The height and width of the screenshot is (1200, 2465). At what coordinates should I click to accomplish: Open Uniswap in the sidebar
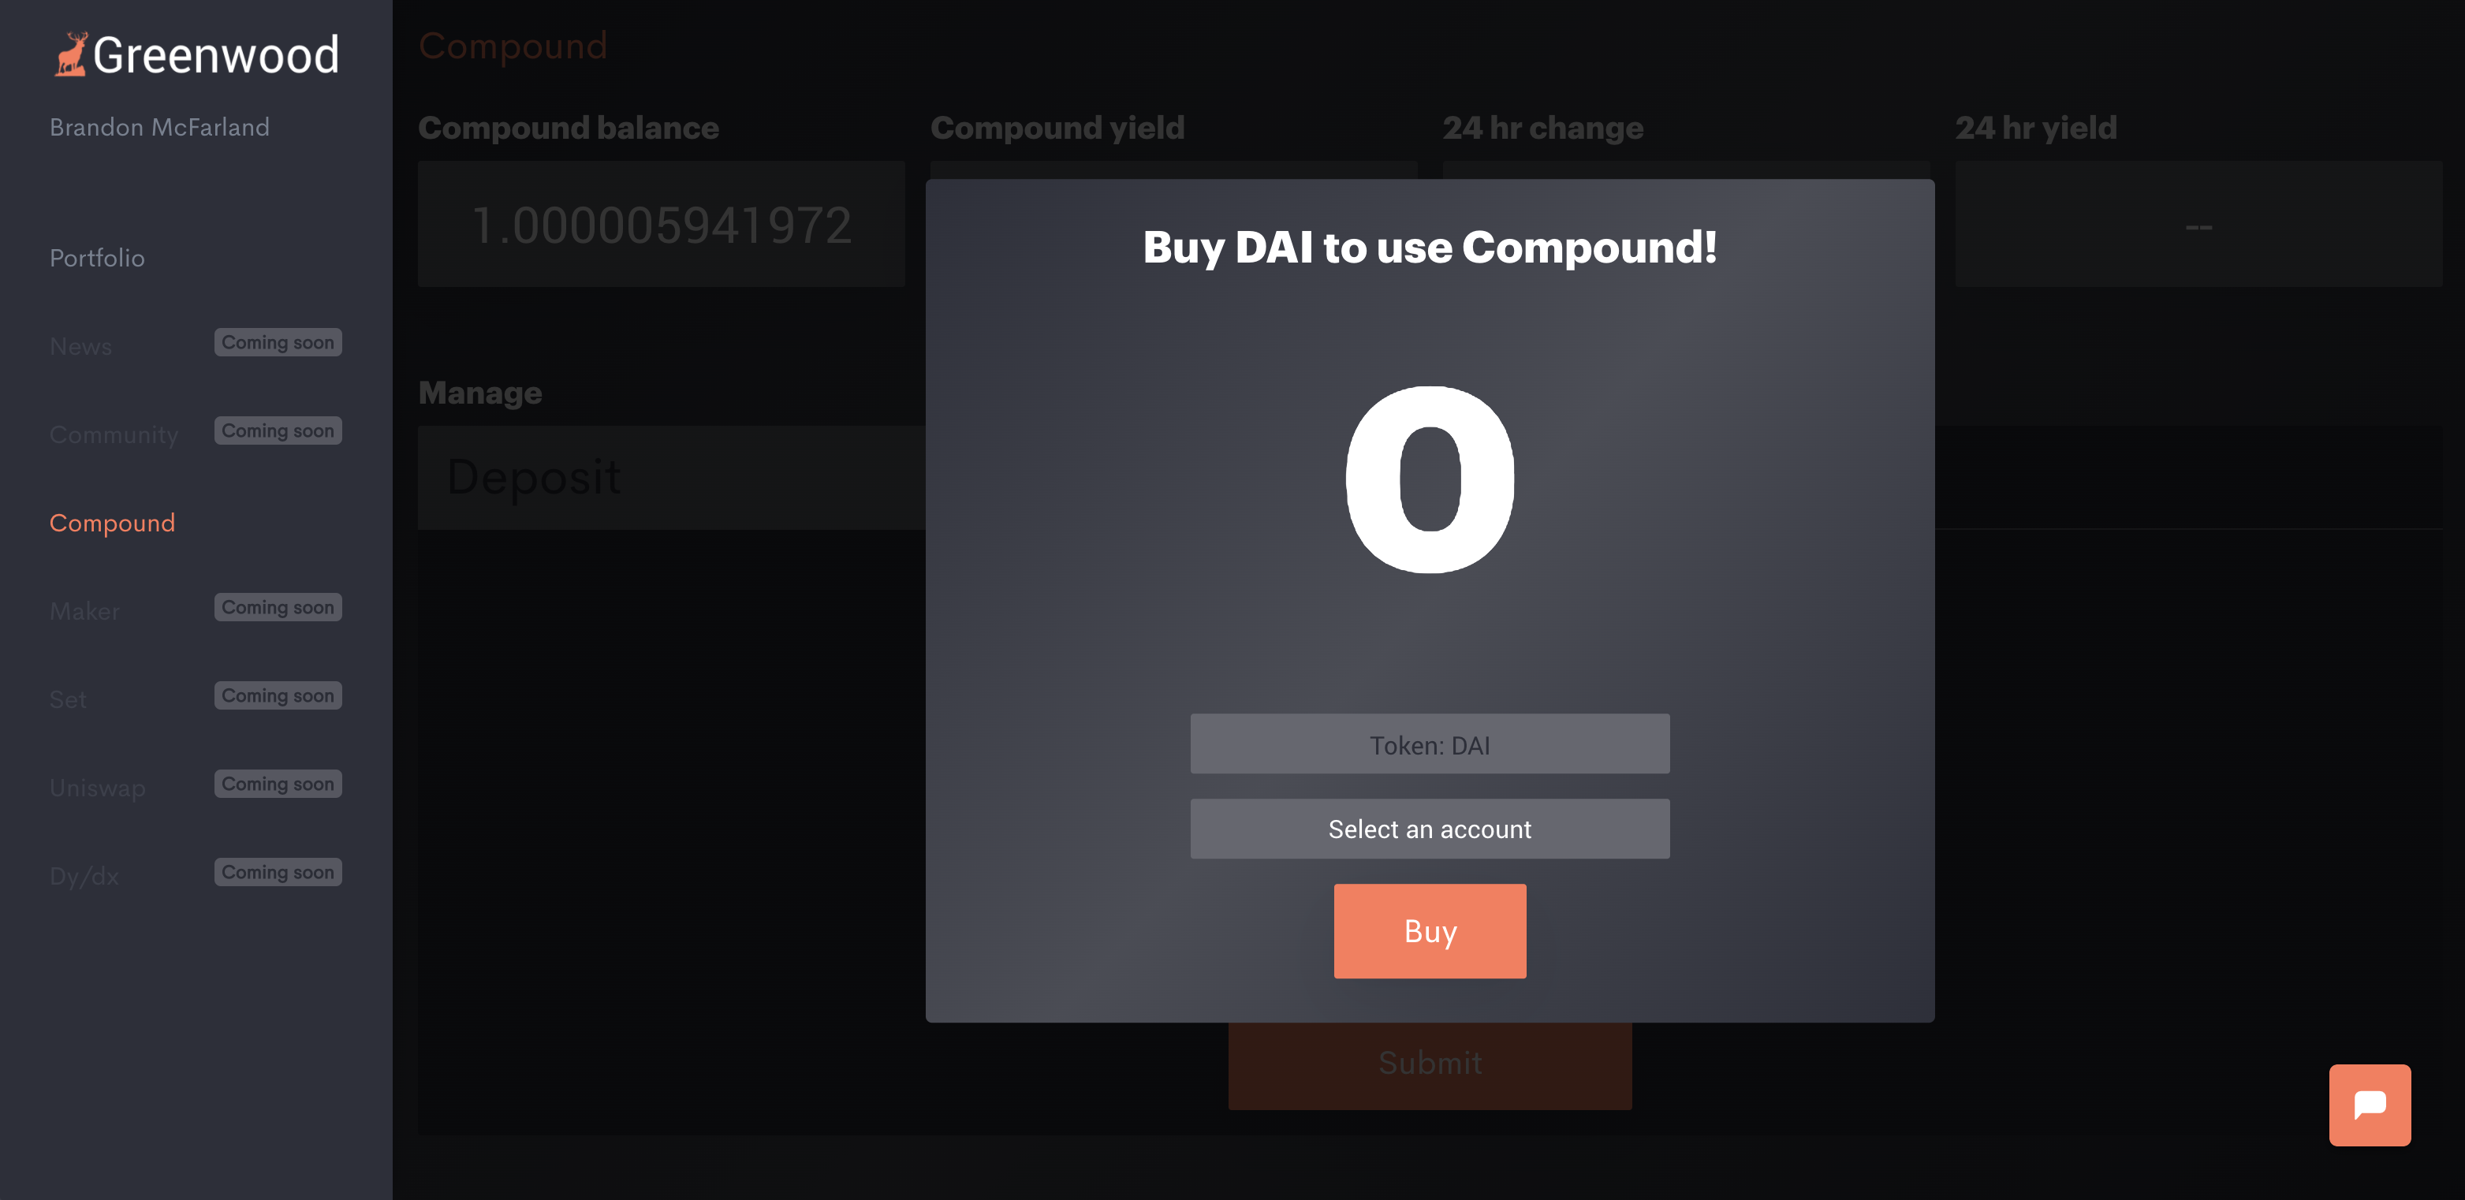98,788
